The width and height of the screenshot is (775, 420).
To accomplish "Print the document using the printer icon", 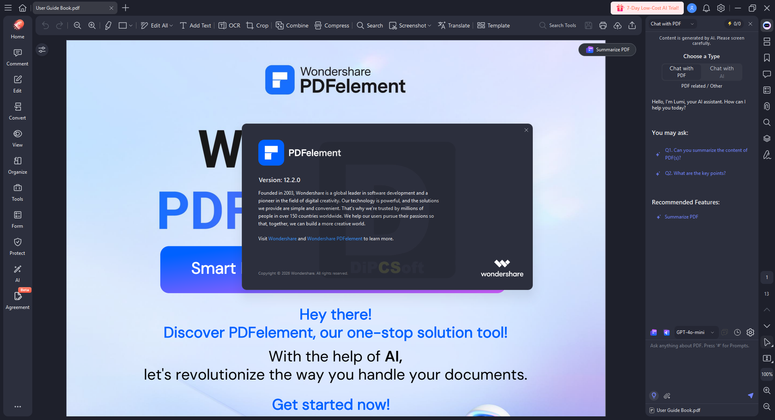I will pos(603,25).
